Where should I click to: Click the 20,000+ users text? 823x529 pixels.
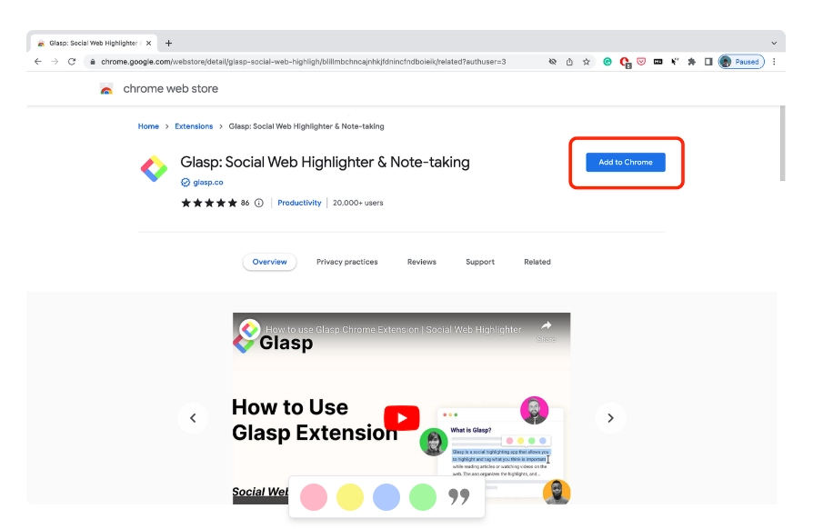coord(358,203)
